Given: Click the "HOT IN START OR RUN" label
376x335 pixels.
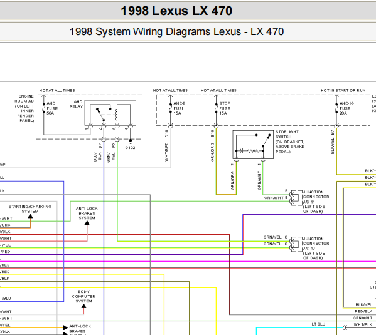Looking at the screenshot, I should (343, 90).
